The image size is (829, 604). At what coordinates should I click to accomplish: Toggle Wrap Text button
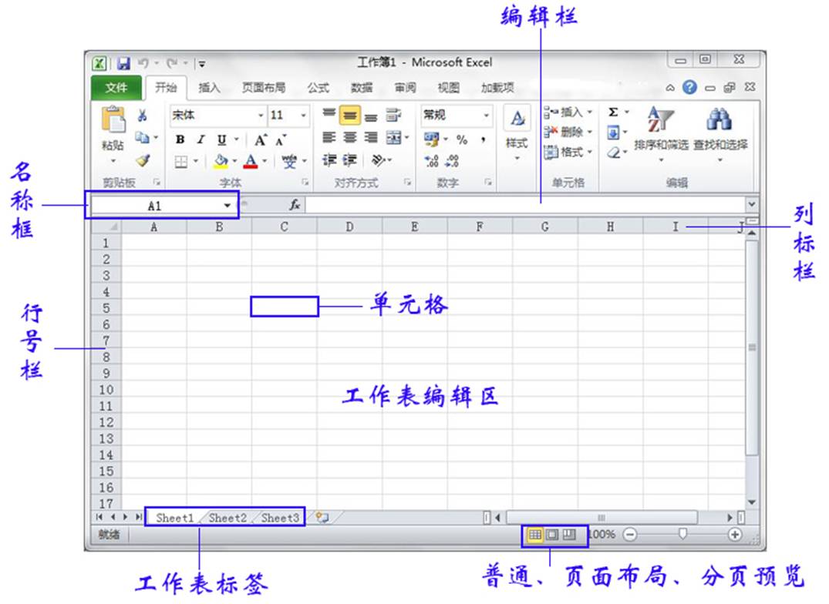pyautogui.click(x=393, y=115)
